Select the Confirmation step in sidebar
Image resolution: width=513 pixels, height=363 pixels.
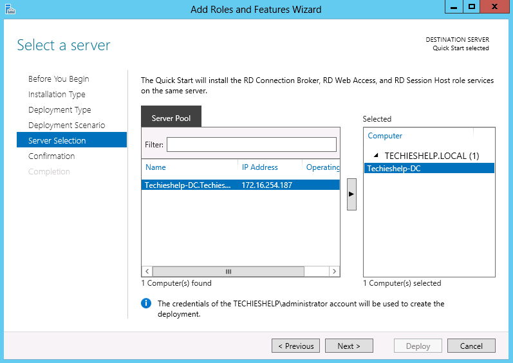(51, 156)
